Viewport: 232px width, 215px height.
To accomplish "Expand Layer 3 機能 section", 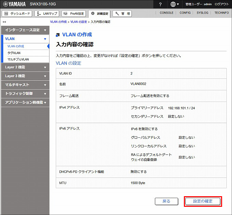I will (25, 76).
